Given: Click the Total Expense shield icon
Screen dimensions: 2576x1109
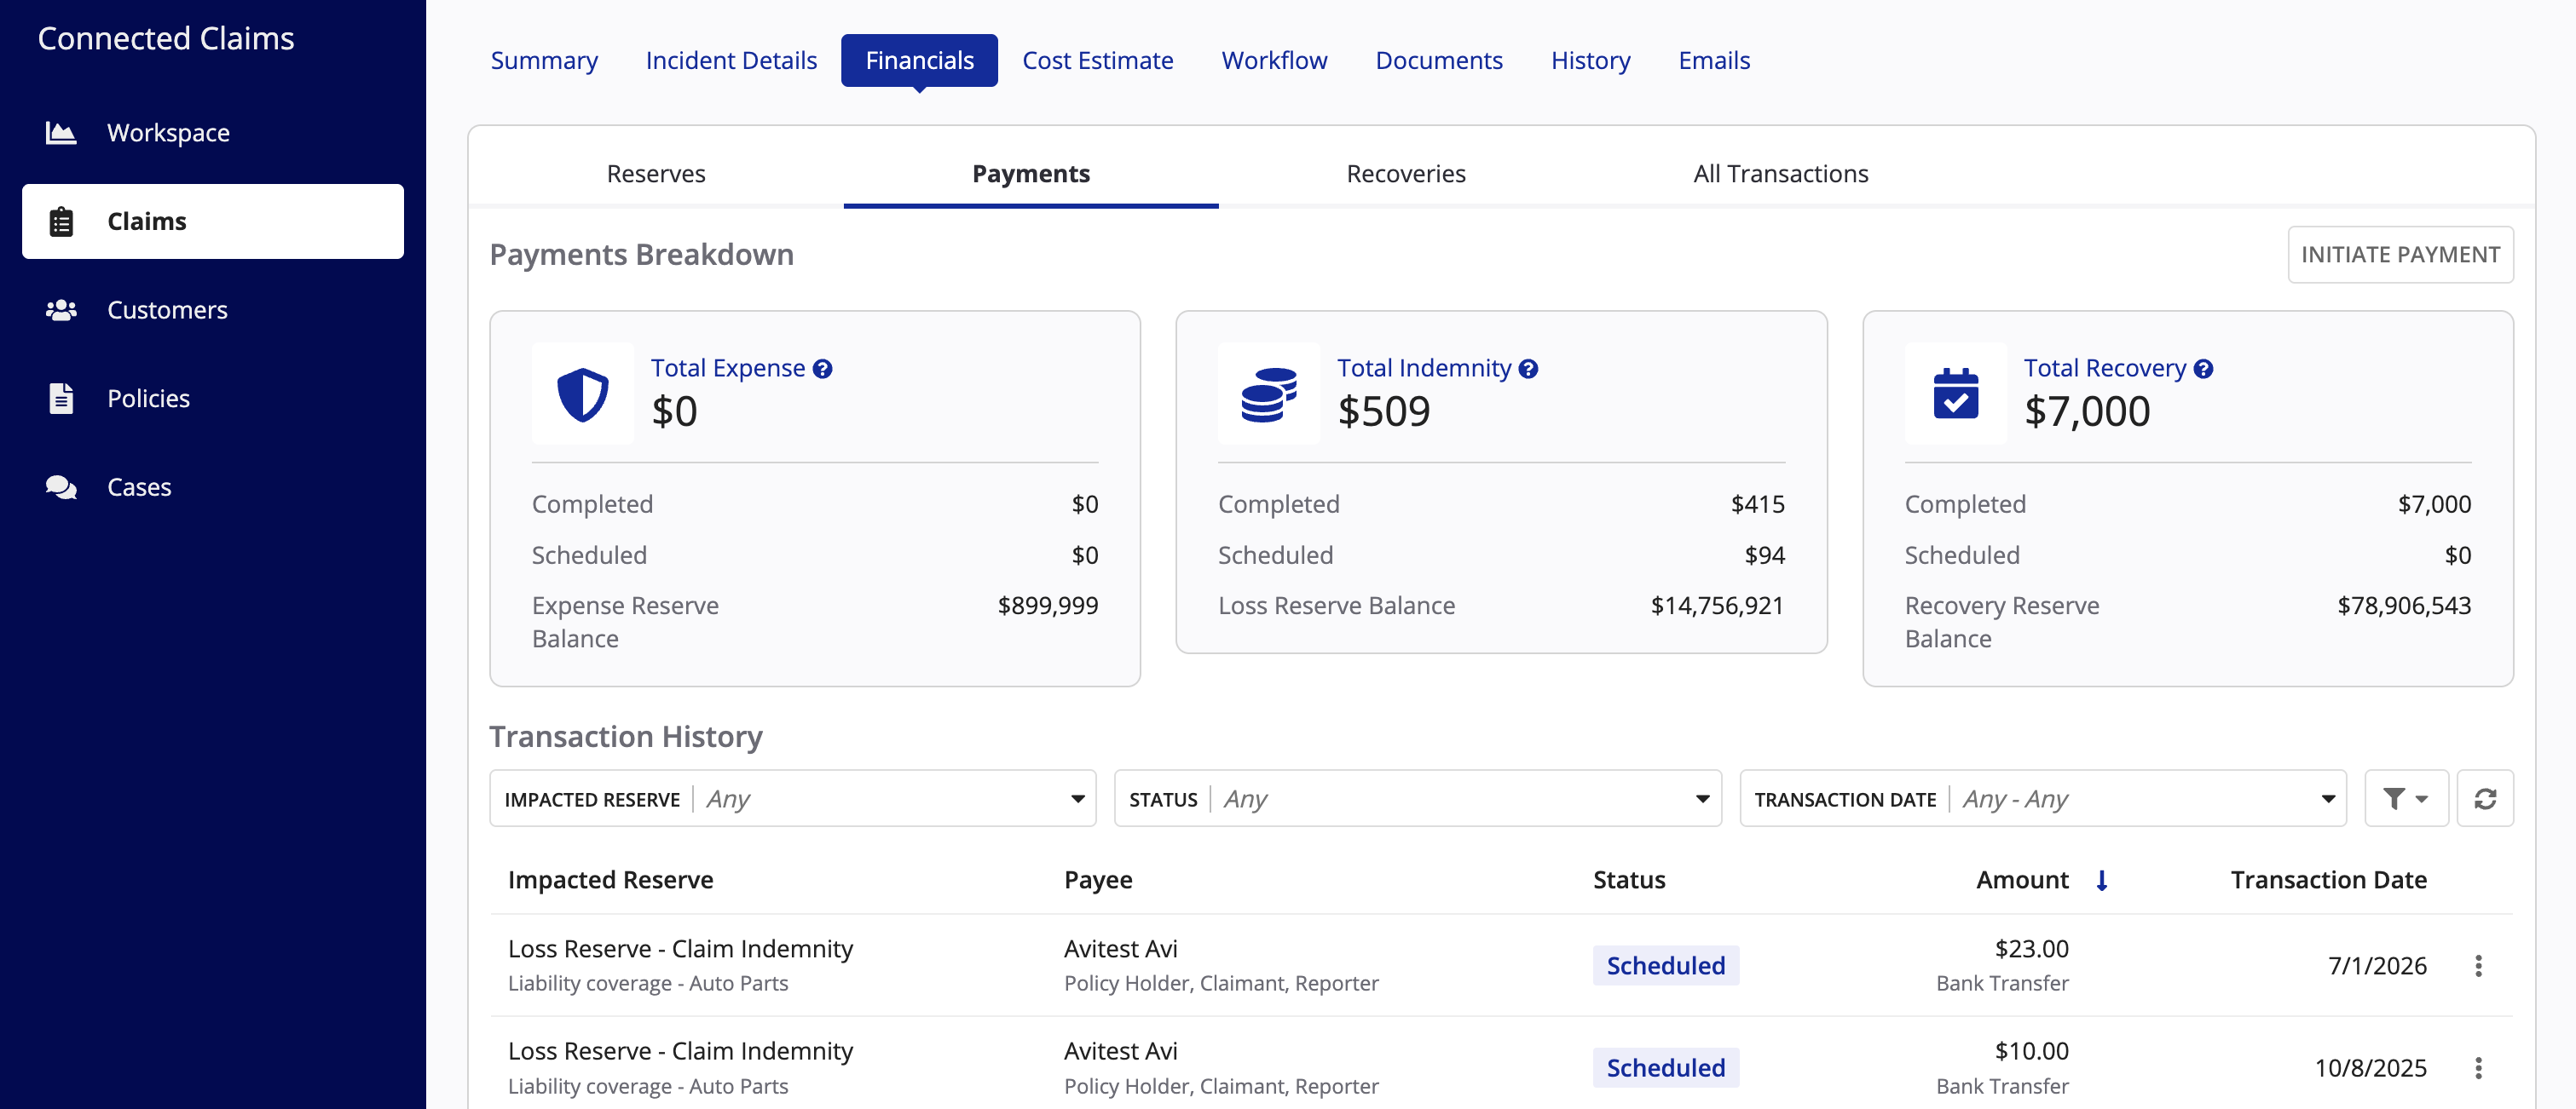Looking at the screenshot, I should pos(582,394).
